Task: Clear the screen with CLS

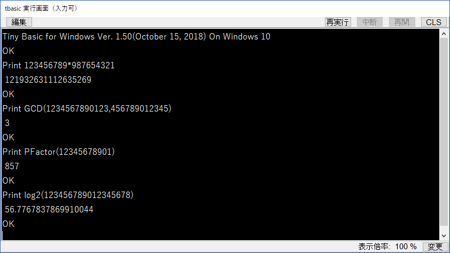Action: pos(433,22)
